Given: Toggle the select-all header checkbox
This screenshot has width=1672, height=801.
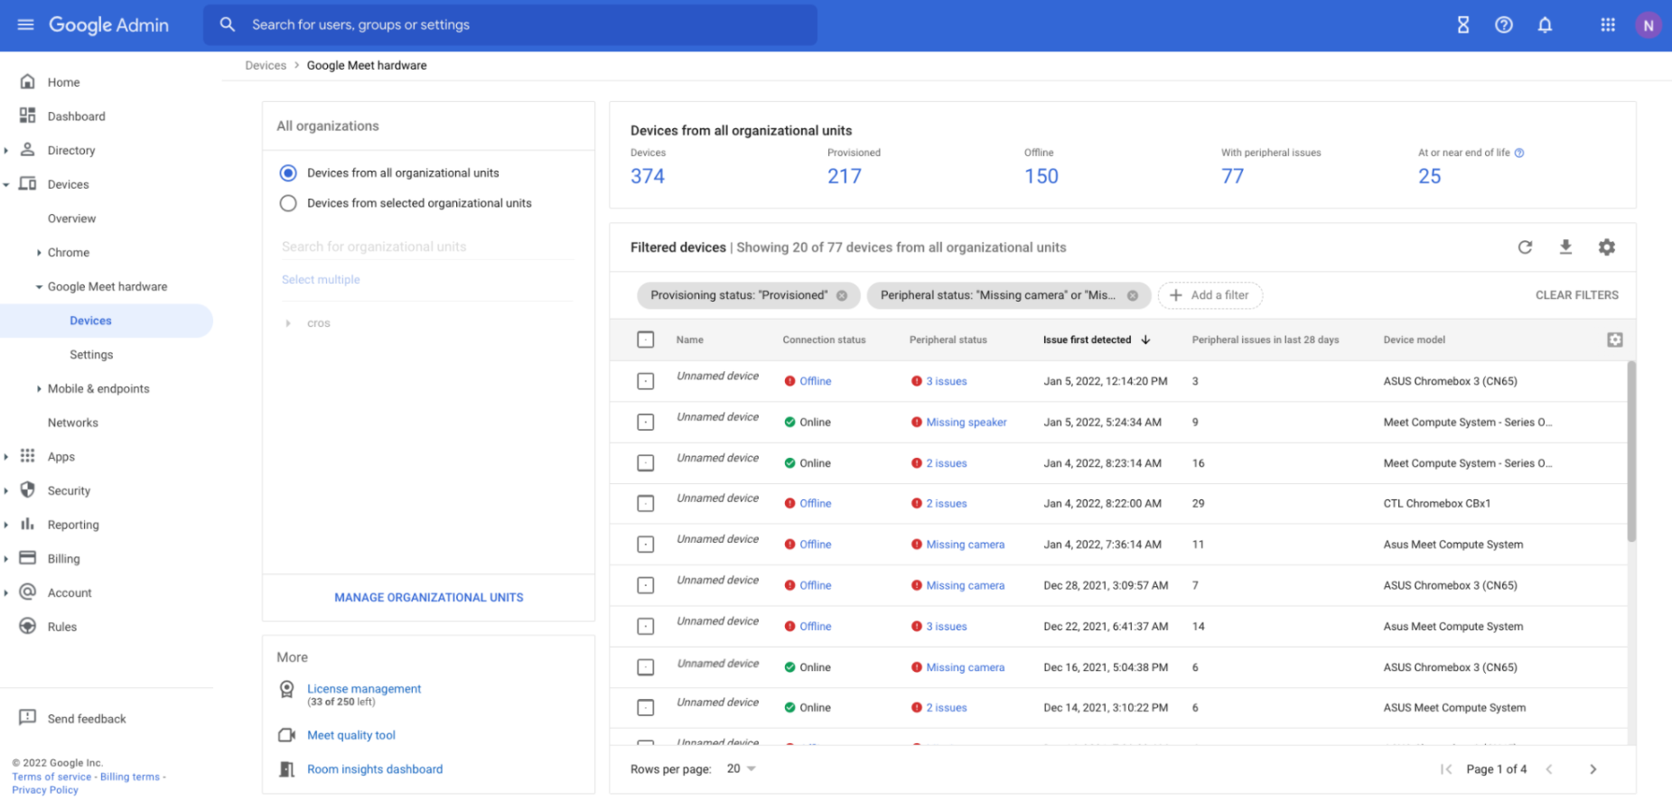Looking at the screenshot, I should click(x=646, y=340).
